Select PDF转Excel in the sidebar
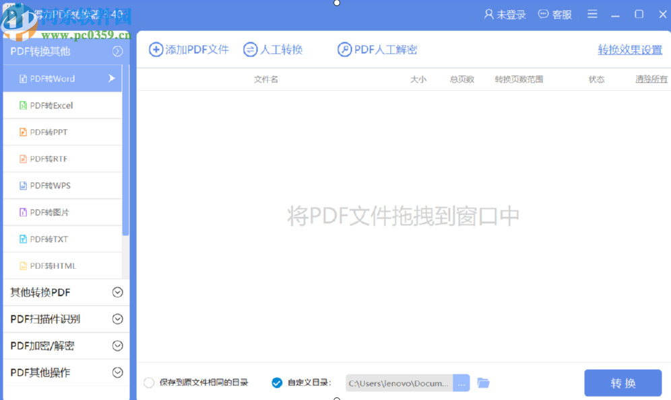 pyautogui.click(x=63, y=106)
